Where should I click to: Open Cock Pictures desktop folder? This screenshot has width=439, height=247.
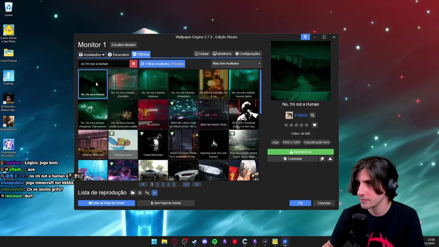[x=9, y=55]
